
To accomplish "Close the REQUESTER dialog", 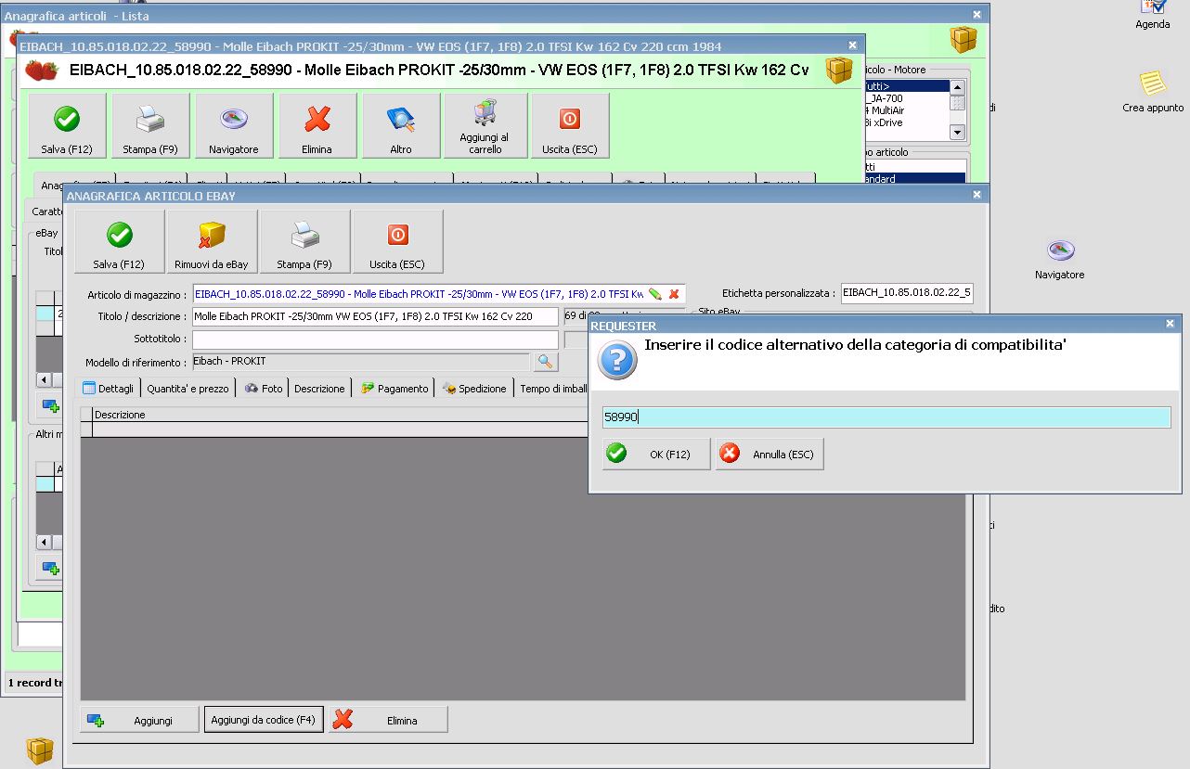I will 1170,325.
